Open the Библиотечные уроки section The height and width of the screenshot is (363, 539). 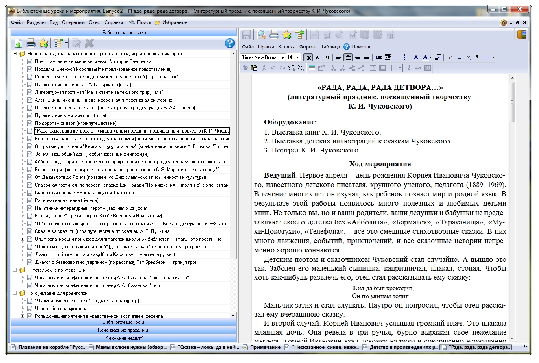click(124, 322)
